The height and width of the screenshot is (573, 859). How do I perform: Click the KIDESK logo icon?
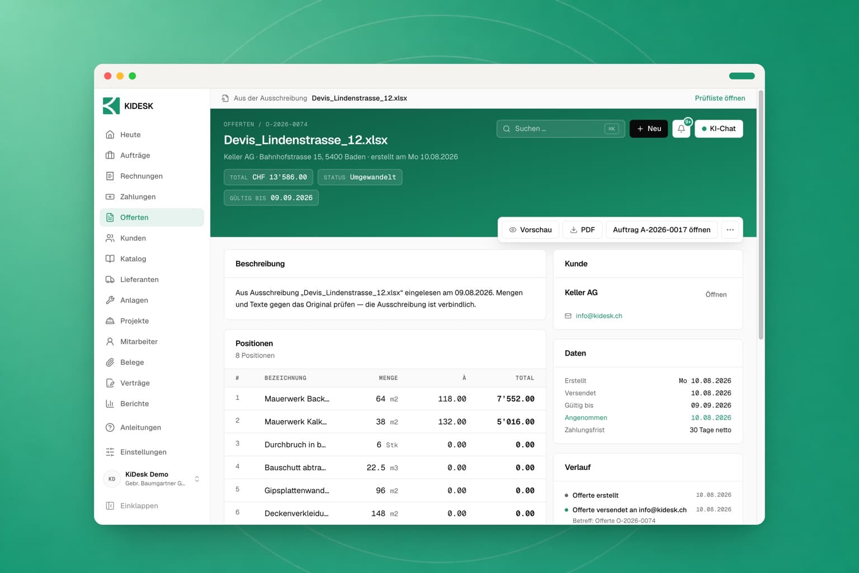[111, 106]
